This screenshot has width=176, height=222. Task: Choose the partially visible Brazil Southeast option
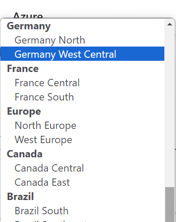(x=82, y=220)
